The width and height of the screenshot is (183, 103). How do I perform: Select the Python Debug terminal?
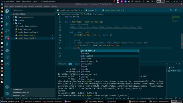pyautogui.click(x=174, y=71)
